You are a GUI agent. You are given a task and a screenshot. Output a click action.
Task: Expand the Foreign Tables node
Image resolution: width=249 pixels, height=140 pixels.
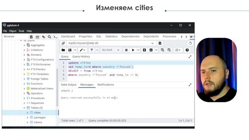[24, 79]
